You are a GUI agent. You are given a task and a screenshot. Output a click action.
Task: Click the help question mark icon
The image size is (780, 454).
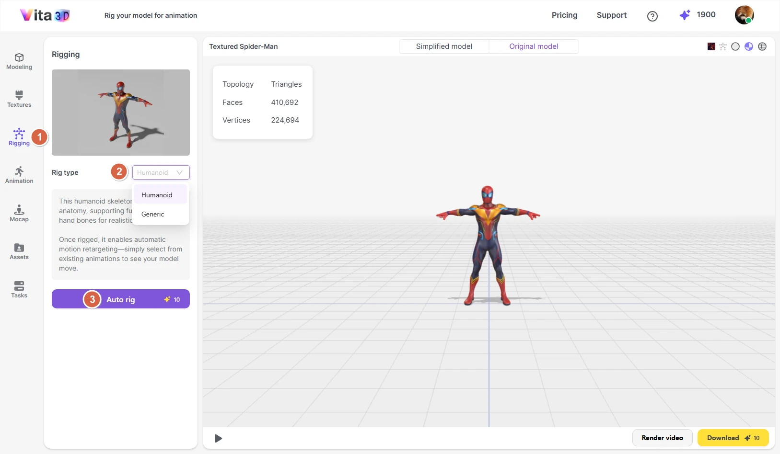tap(652, 16)
